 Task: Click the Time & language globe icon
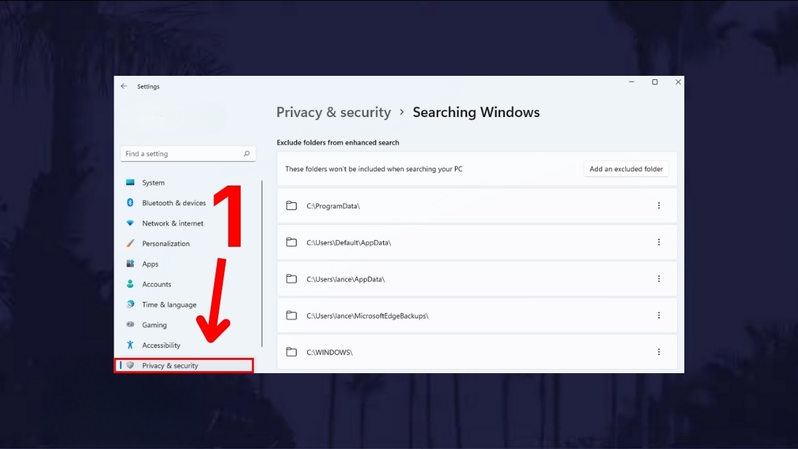pyautogui.click(x=130, y=305)
